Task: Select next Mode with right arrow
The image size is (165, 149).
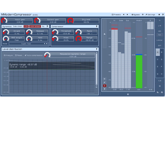Action: (47, 44)
